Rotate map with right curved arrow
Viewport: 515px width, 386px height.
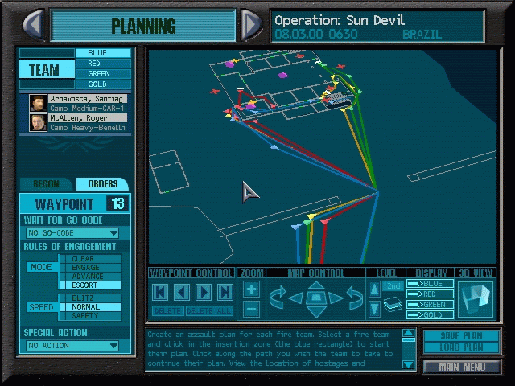355,298
